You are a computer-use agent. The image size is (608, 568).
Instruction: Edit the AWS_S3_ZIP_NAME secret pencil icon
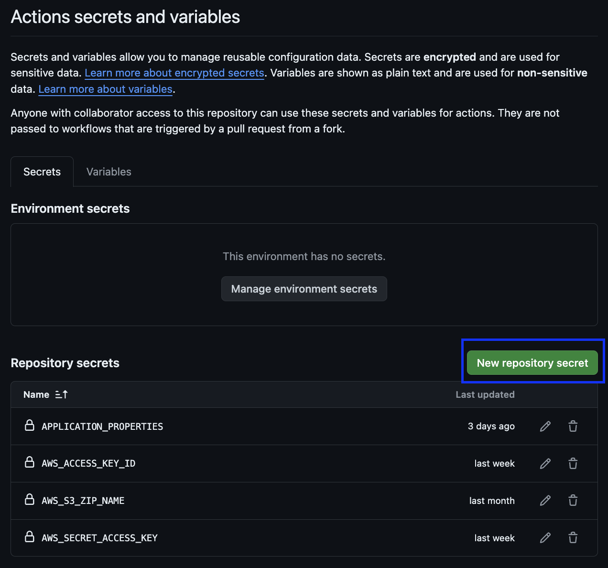coord(545,501)
